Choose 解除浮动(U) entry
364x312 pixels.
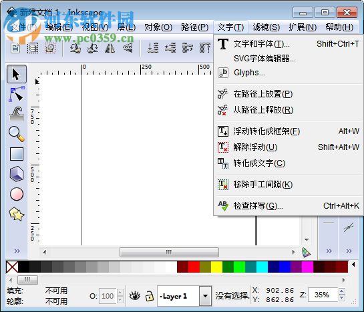pos(289,147)
